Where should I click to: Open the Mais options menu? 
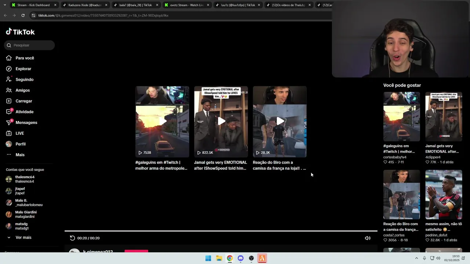coord(20,155)
